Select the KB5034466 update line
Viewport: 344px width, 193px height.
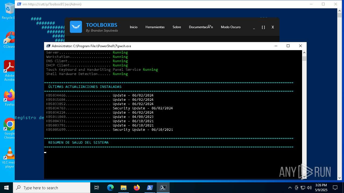point(100,95)
